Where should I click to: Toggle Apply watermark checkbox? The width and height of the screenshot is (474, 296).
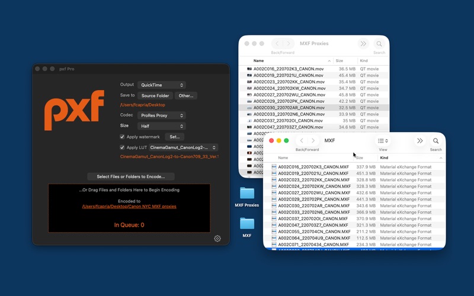tap(122, 137)
